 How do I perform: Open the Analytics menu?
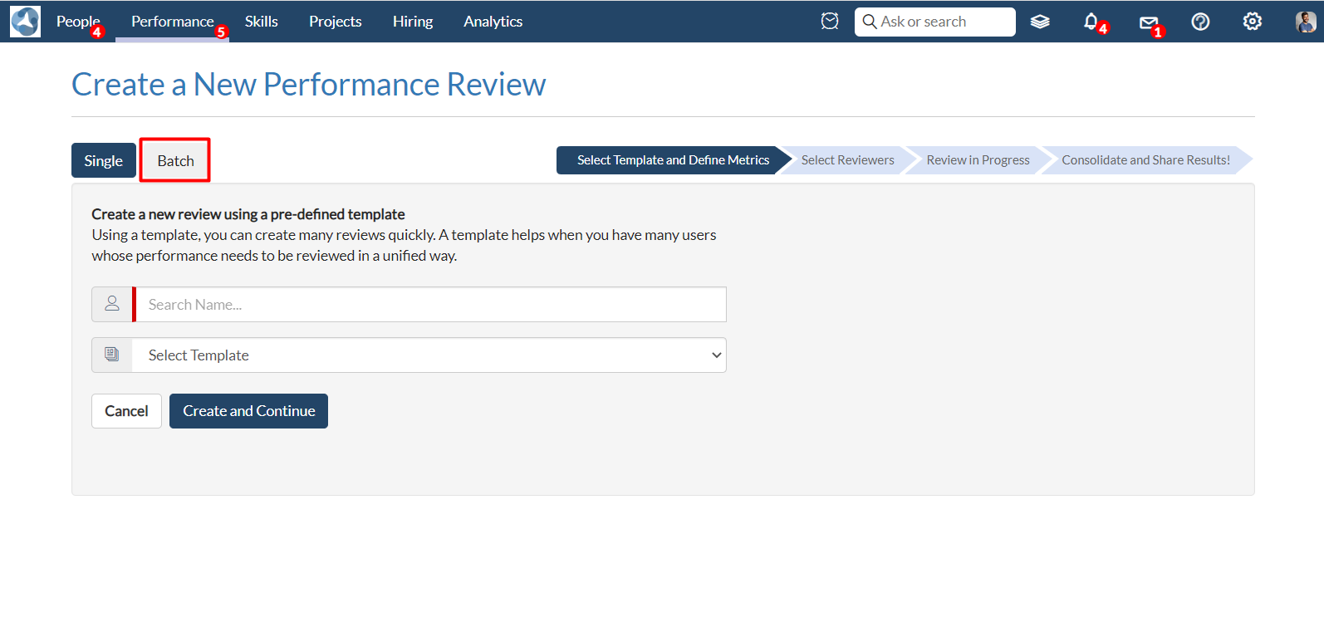pos(493,22)
